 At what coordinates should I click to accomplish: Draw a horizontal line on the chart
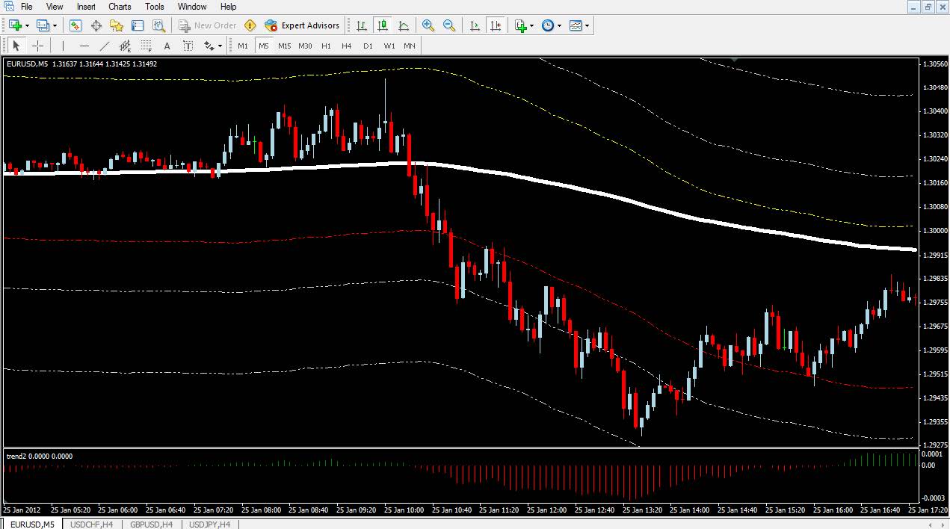[84, 46]
